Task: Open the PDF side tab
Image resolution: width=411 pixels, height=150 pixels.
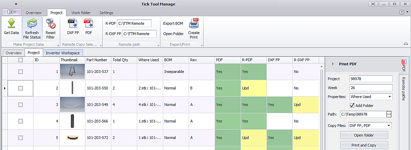Action: coord(404,65)
